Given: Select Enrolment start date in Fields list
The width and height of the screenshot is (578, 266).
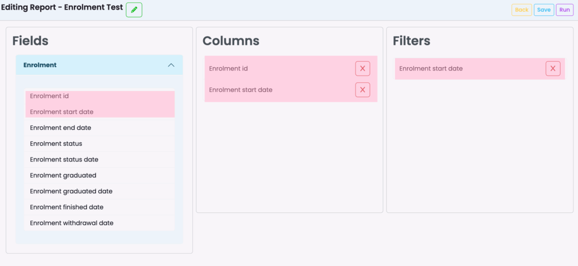Looking at the screenshot, I should pos(99,112).
